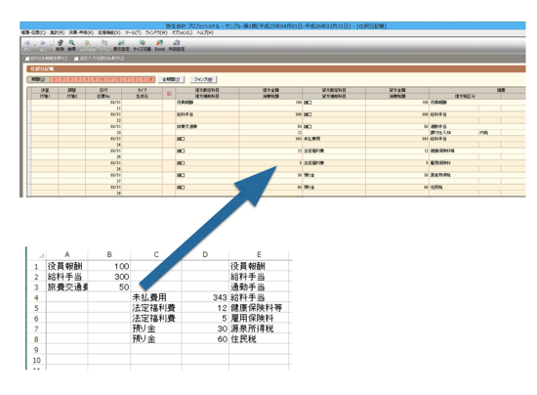Click Excel cell E7 源泉所得税
The height and width of the screenshot is (395, 537).
tap(259, 329)
